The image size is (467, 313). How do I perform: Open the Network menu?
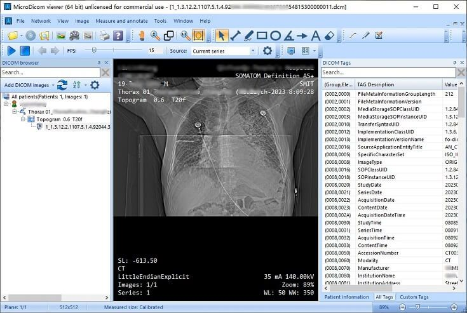41,21
